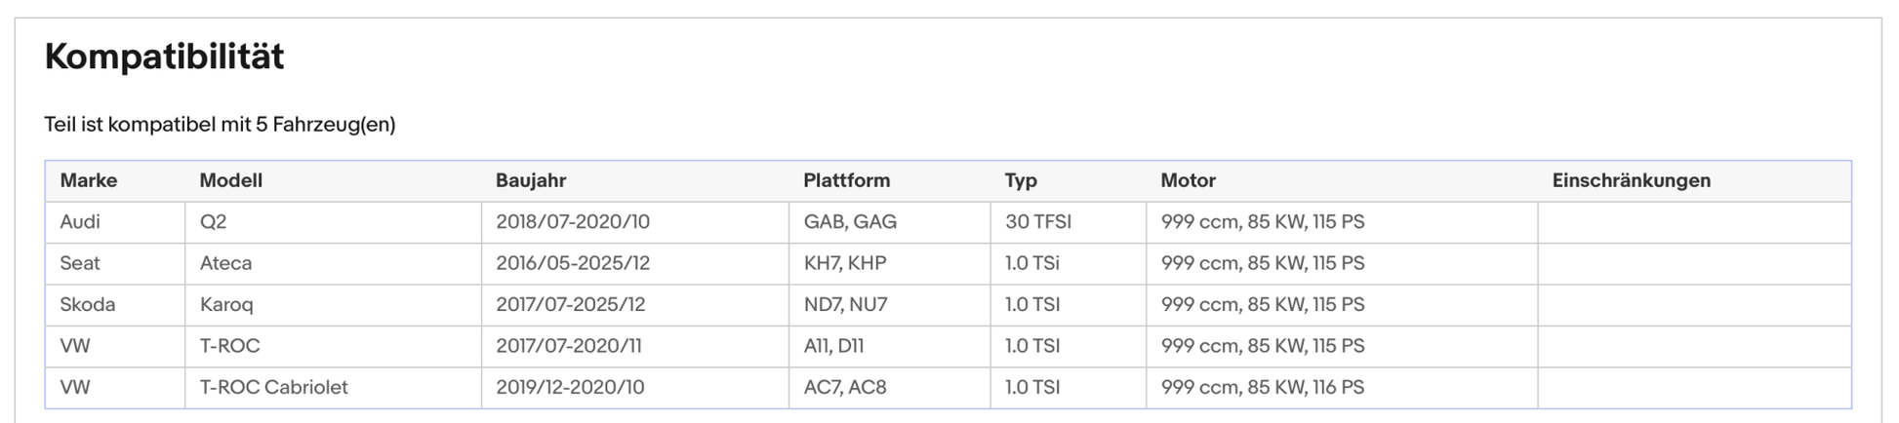Click the 30 TFSI type cell
The width and height of the screenshot is (1899, 423).
click(x=1069, y=222)
